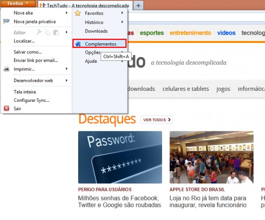The width and height of the screenshot is (265, 220).
Task: Click the cut scissors icon in Editar
Action: (39, 32)
